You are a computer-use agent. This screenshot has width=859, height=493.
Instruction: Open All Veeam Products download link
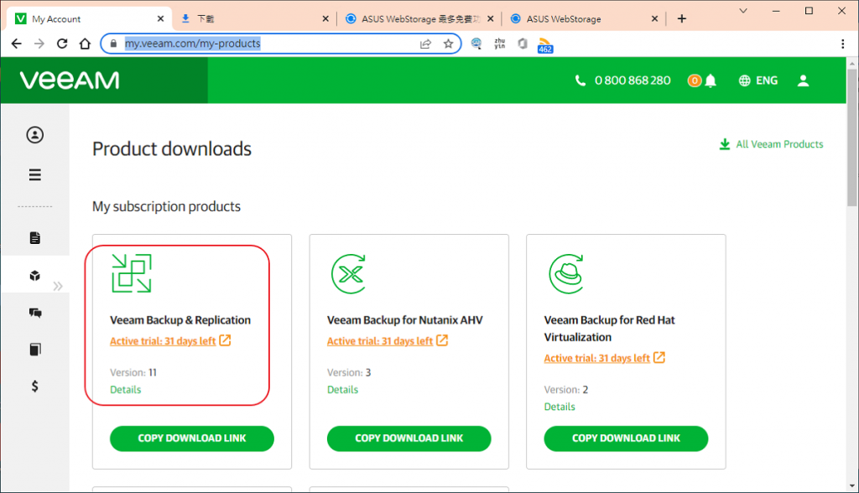(772, 144)
